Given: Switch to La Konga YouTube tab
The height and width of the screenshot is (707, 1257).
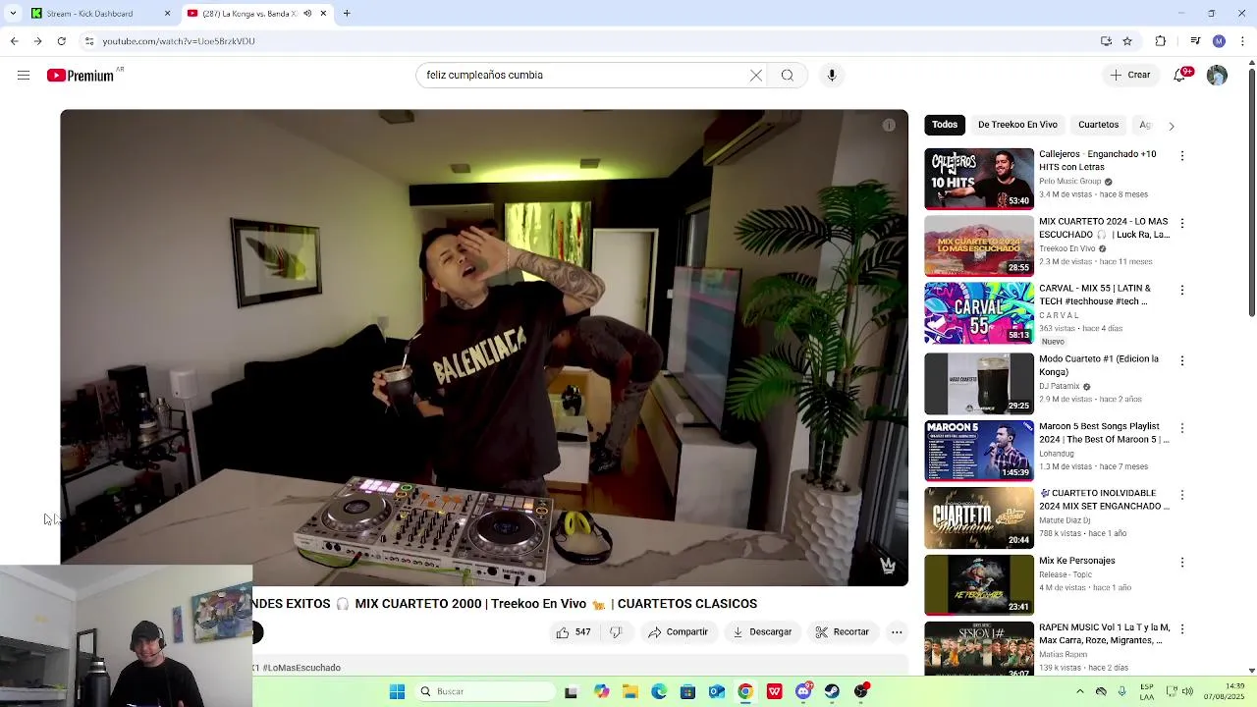Looking at the screenshot, I should (x=257, y=14).
